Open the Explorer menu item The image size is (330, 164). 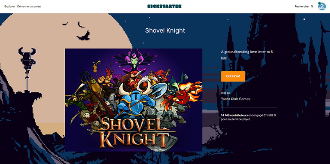tap(10, 7)
